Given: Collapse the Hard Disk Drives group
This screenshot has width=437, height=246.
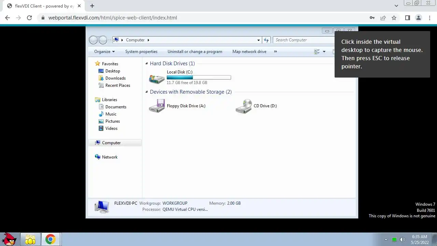Looking at the screenshot, I should pyautogui.click(x=147, y=64).
